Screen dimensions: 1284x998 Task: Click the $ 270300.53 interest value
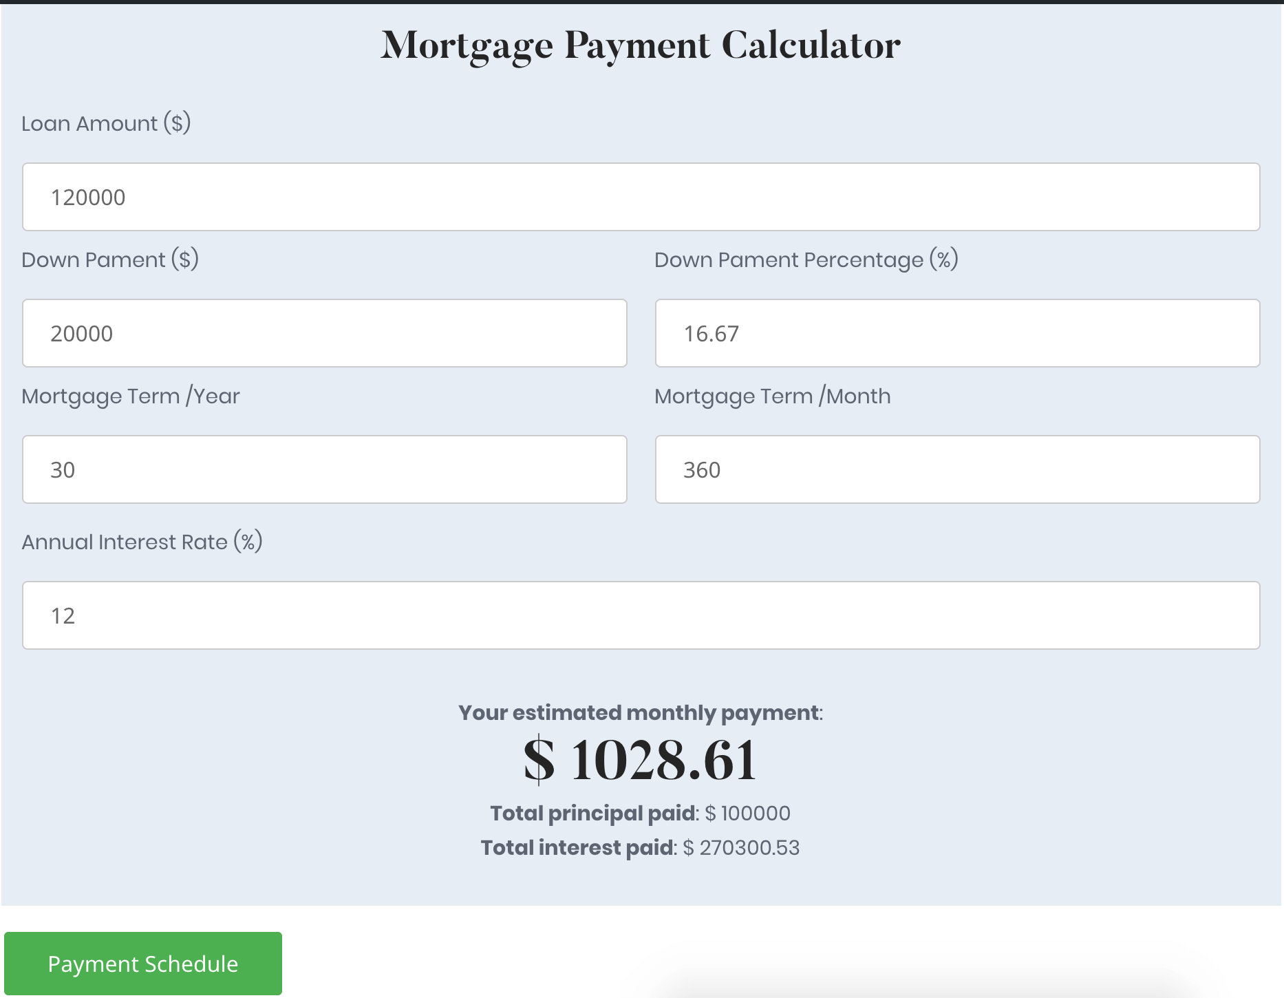click(x=742, y=847)
